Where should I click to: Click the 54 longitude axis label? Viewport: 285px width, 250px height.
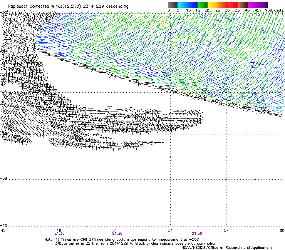point(170,230)
